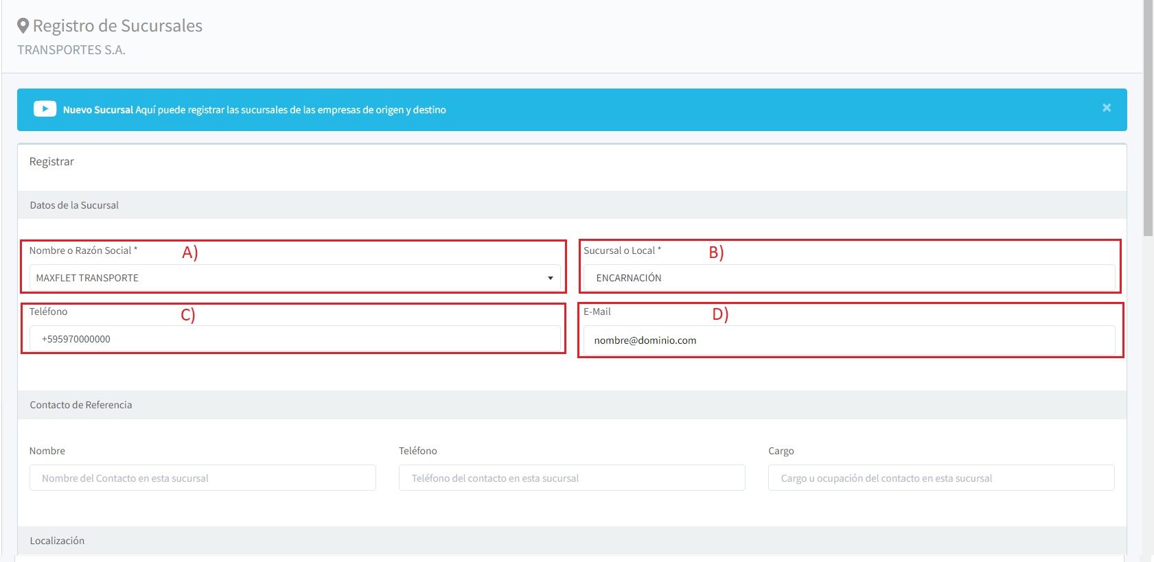Focus the Sucursal o Local input field
This screenshot has height=562, width=1154.
click(x=849, y=278)
